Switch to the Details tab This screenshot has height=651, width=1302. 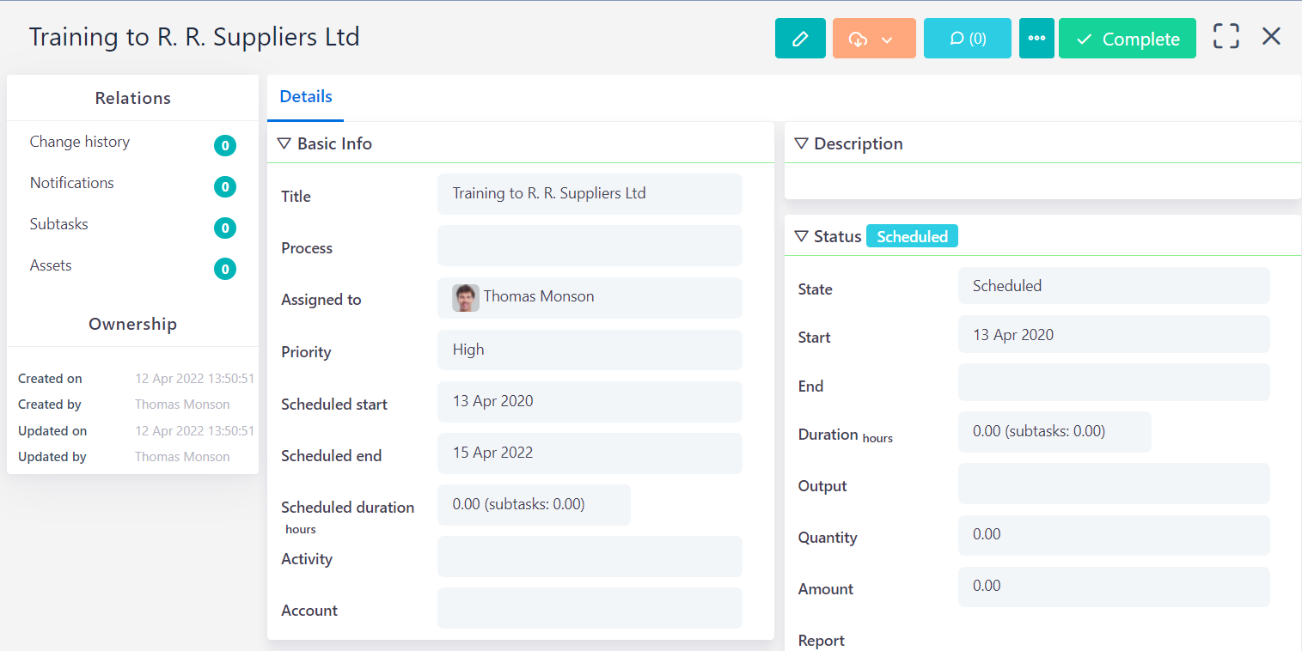[305, 97]
